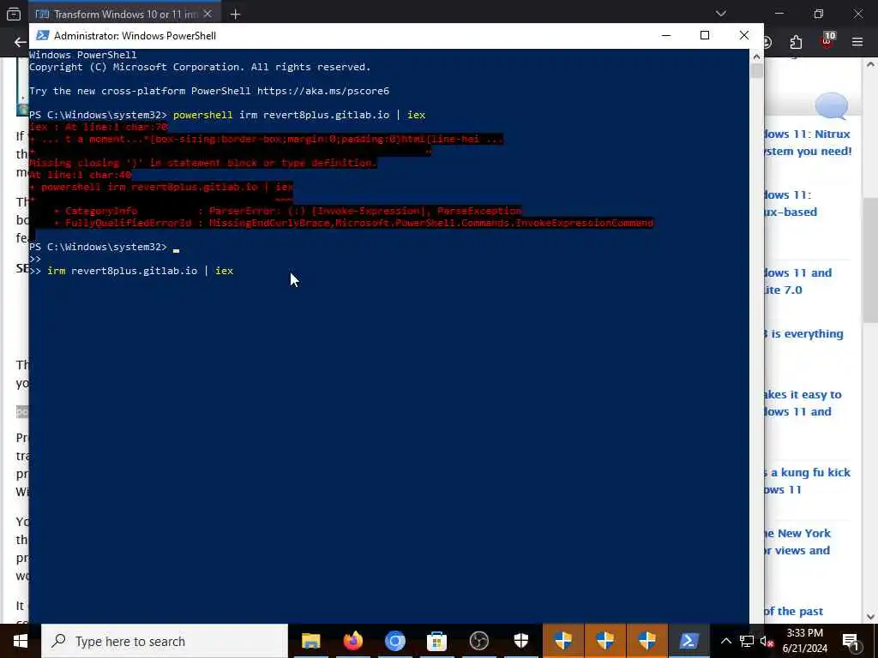Screen dimensions: 878x658
Task: Open the clock showing 3:33 PM
Action: click(806, 641)
